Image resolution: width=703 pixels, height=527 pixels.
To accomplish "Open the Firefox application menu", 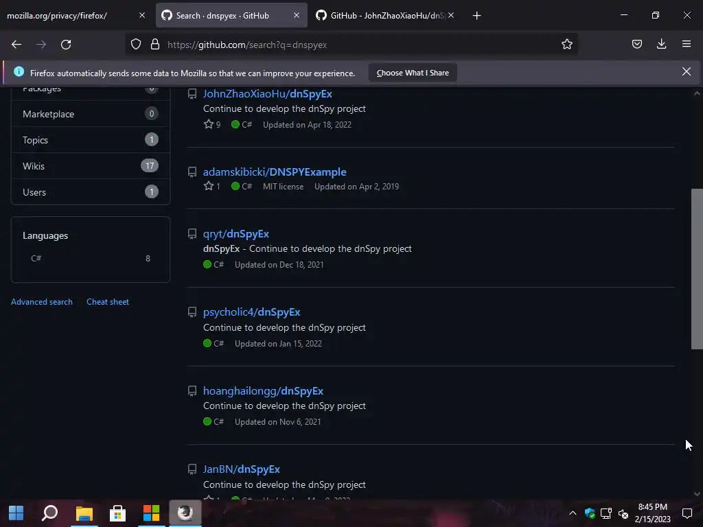I will pyautogui.click(x=687, y=44).
